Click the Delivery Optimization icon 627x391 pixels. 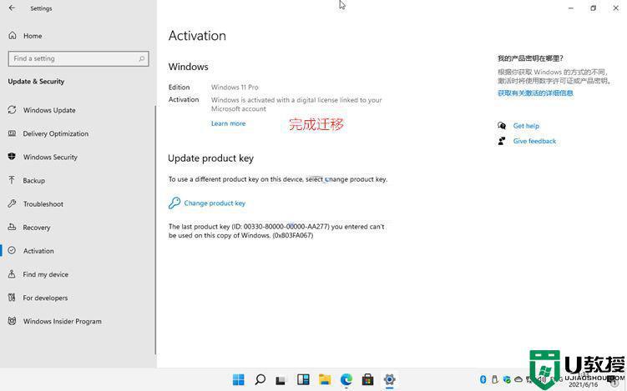tap(12, 133)
